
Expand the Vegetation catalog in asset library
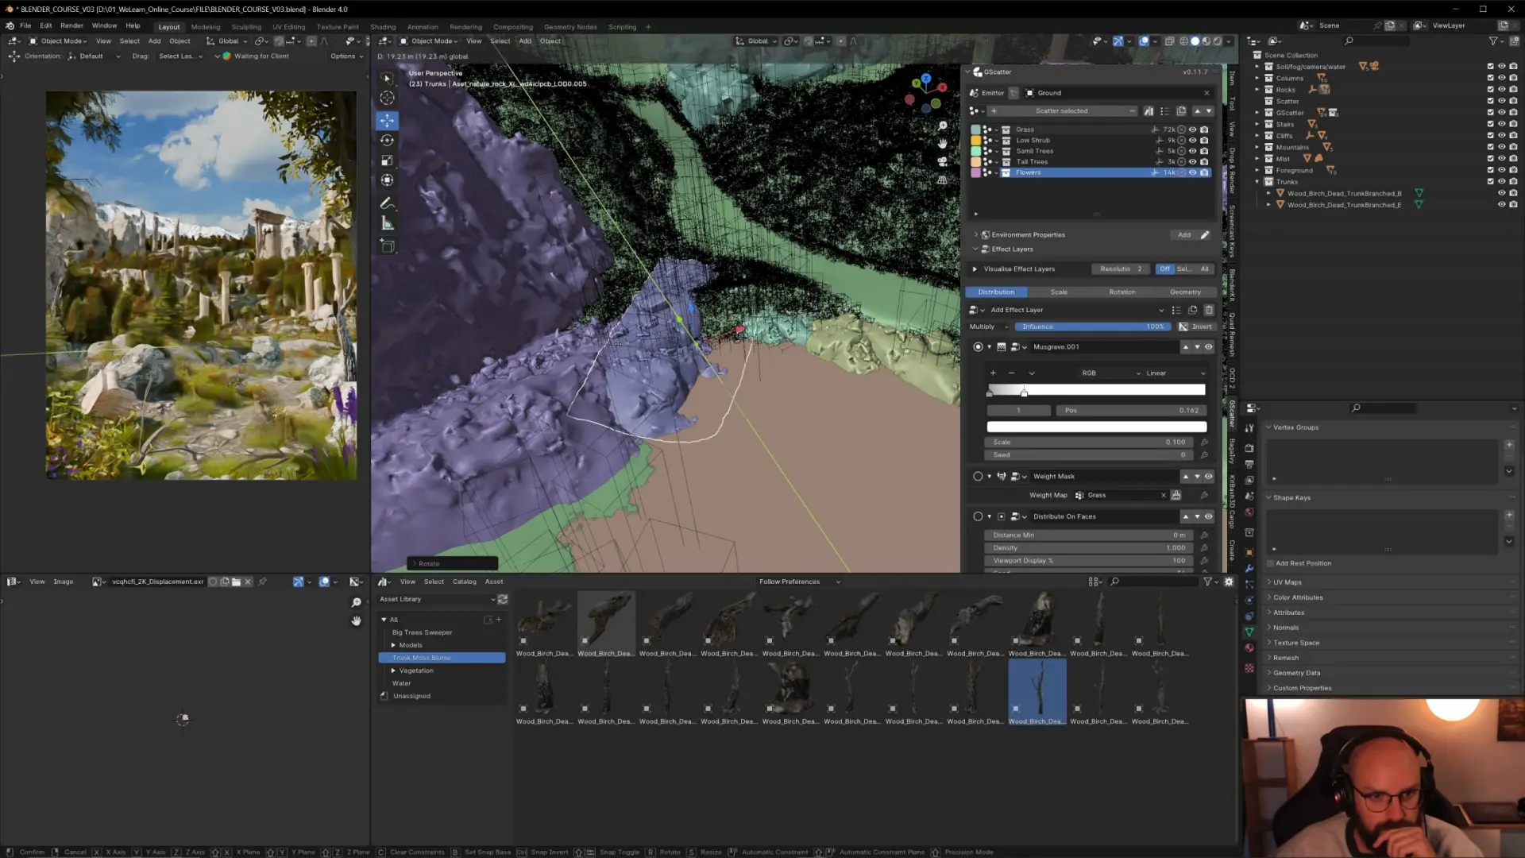pos(393,671)
